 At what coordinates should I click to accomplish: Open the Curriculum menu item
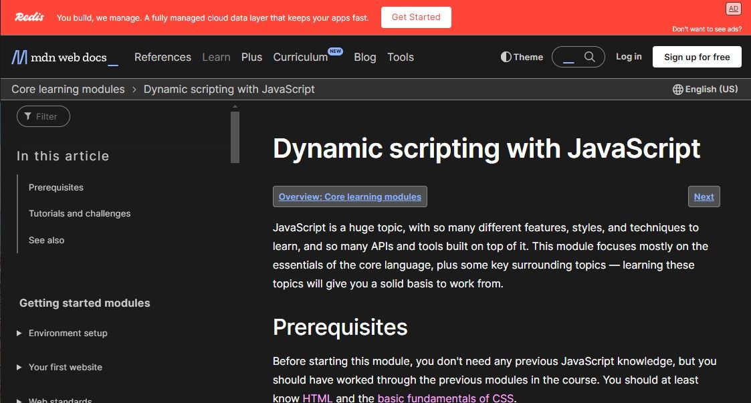300,57
